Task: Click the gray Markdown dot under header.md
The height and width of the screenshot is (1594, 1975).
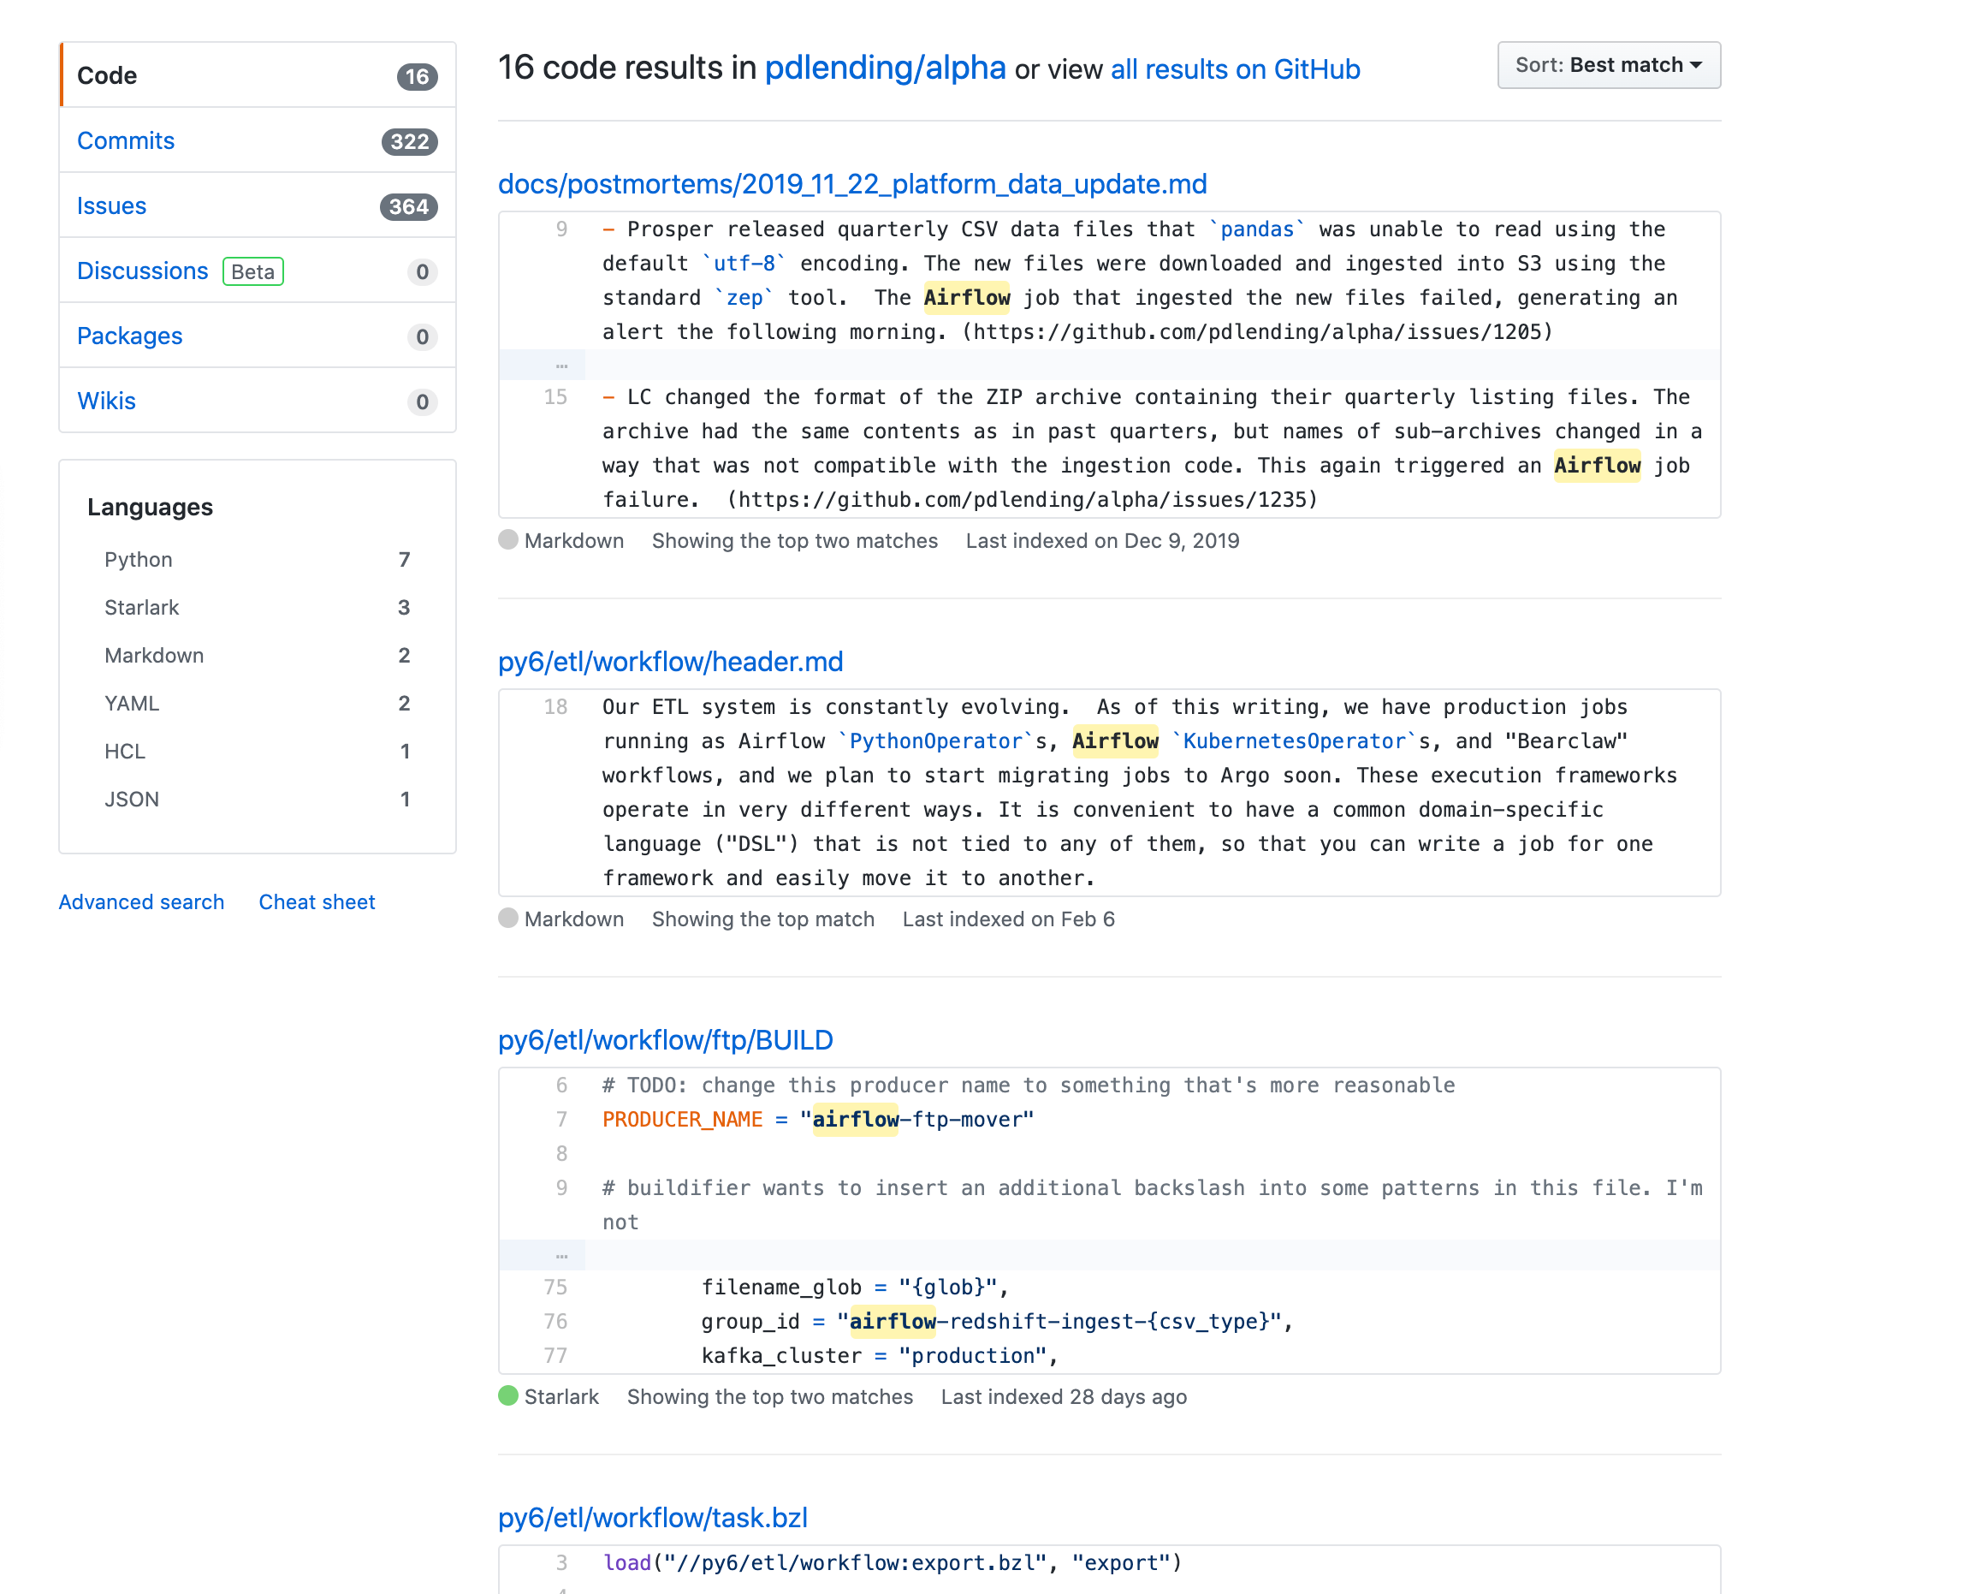Action: [508, 919]
